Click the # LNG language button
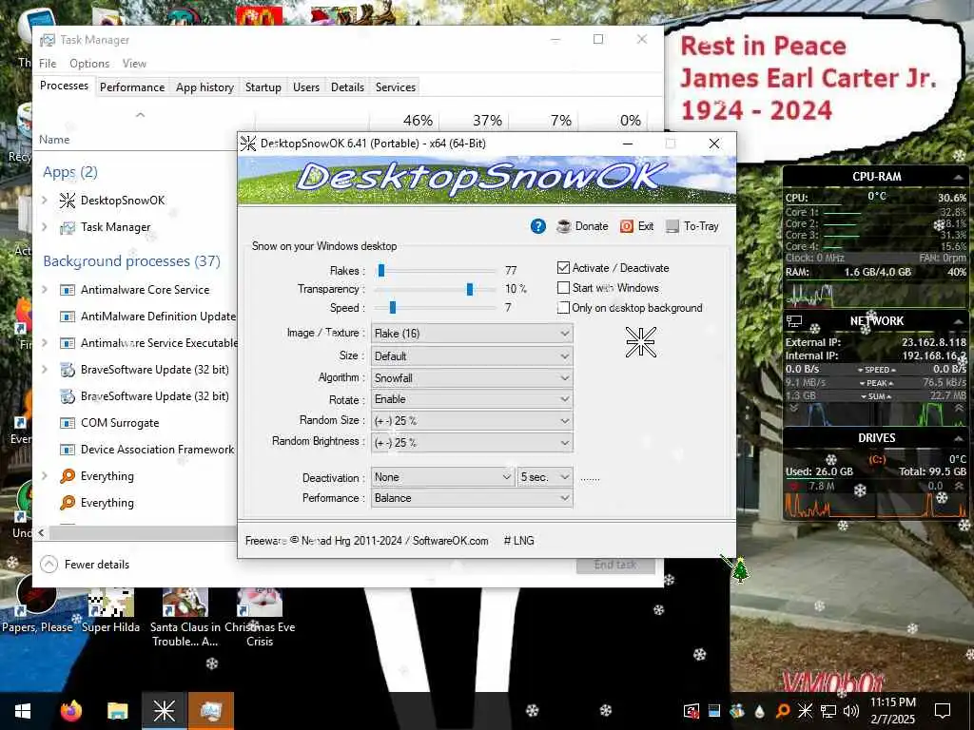The image size is (974, 730). click(x=518, y=541)
